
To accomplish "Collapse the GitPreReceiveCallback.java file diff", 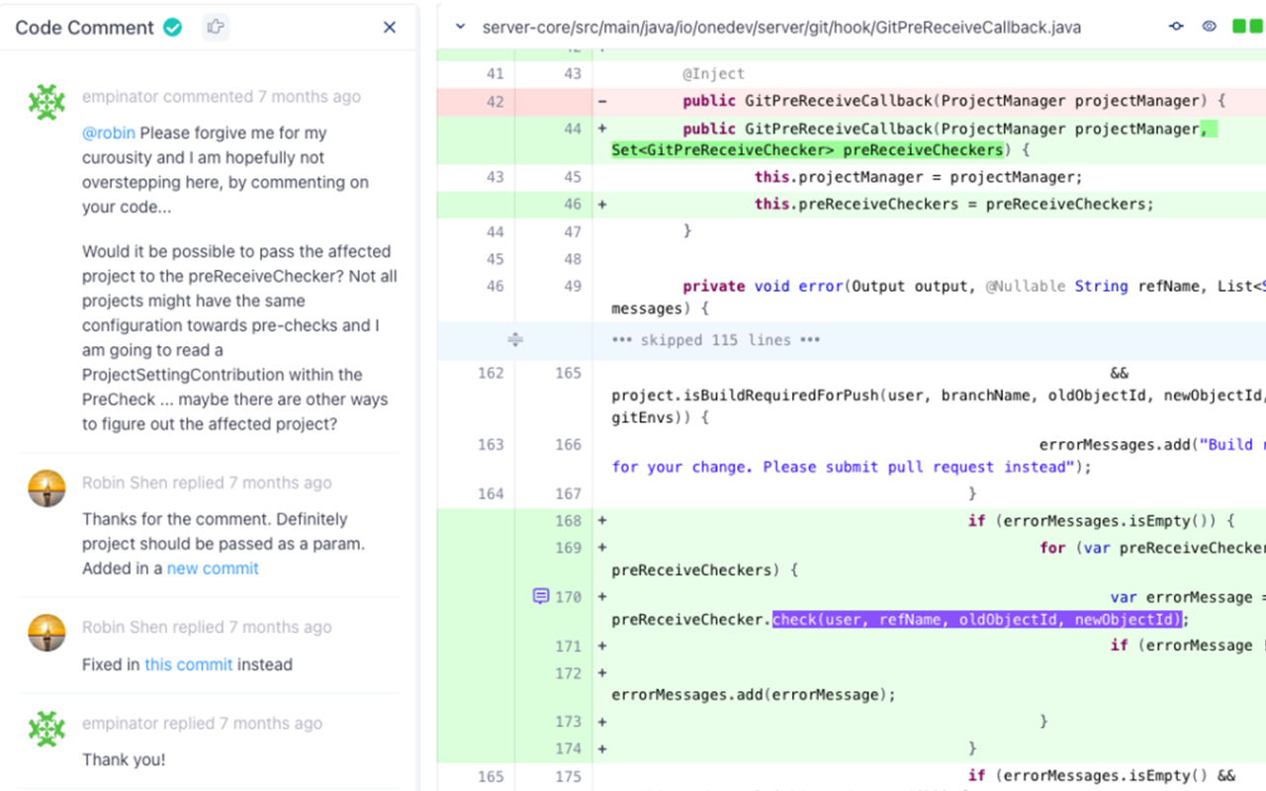I will [x=460, y=27].
